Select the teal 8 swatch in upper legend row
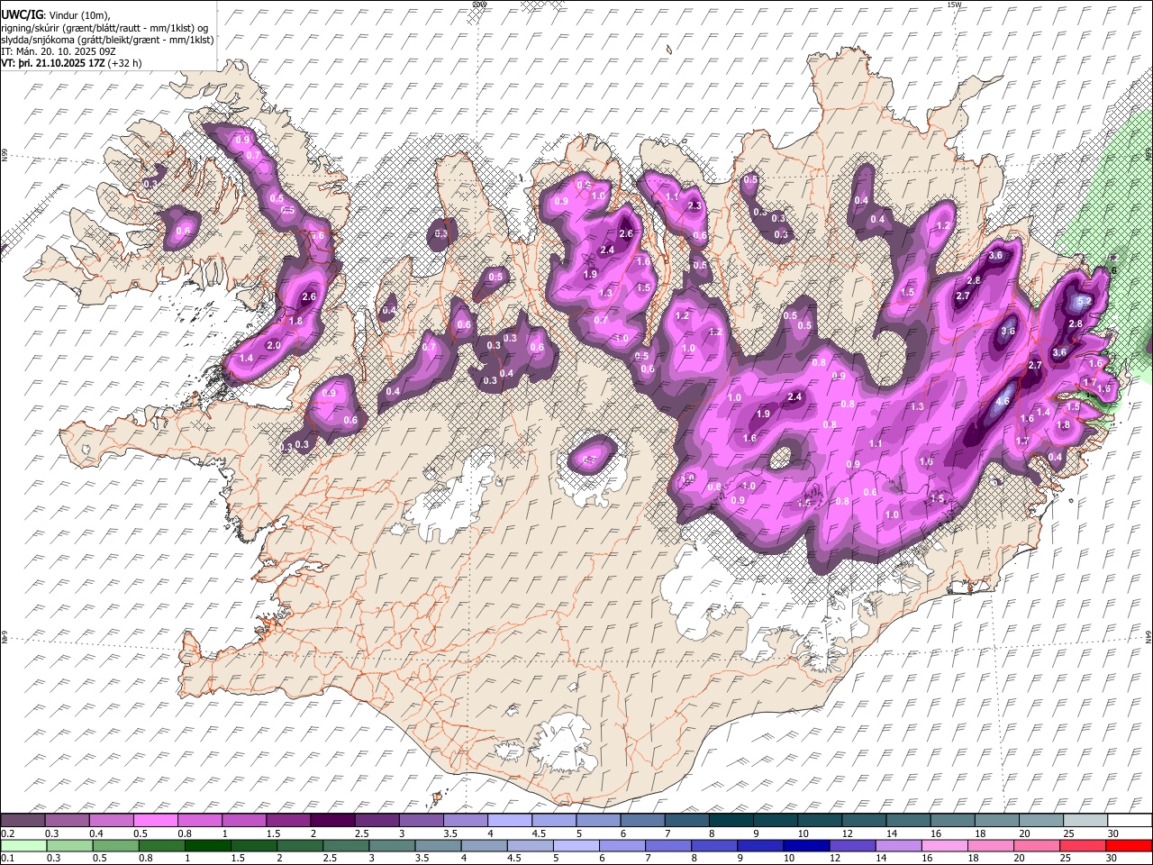The height and width of the screenshot is (865, 1153). (731, 820)
